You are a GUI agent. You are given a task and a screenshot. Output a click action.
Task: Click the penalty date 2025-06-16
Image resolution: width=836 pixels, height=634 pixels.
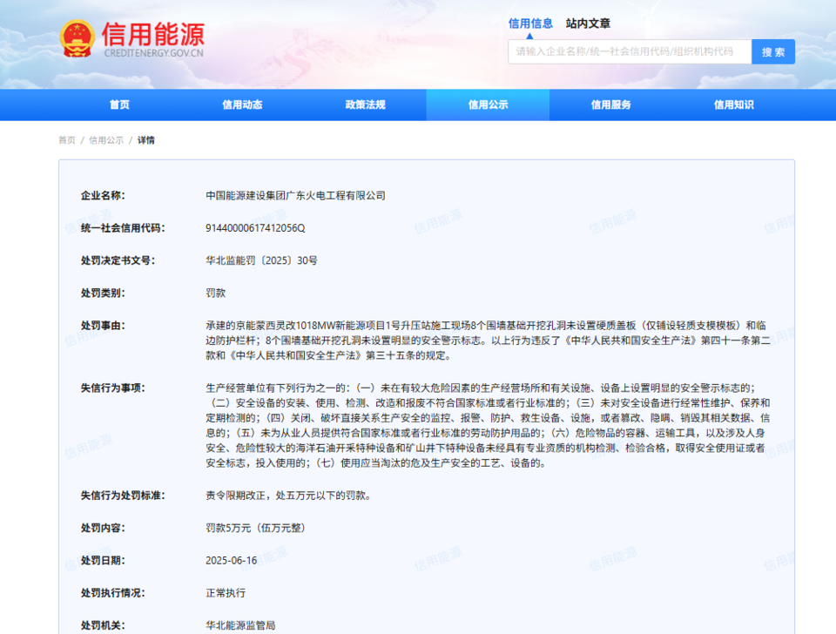[231, 560]
